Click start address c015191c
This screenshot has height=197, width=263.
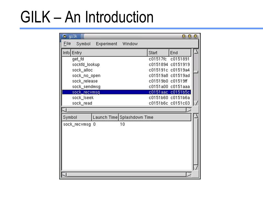(158, 70)
